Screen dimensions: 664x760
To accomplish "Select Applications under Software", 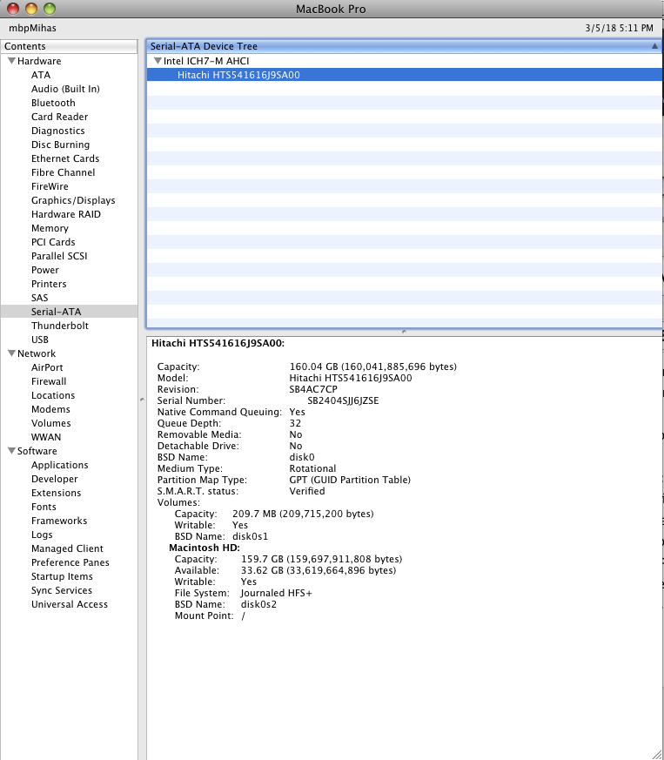I will 60,465.
